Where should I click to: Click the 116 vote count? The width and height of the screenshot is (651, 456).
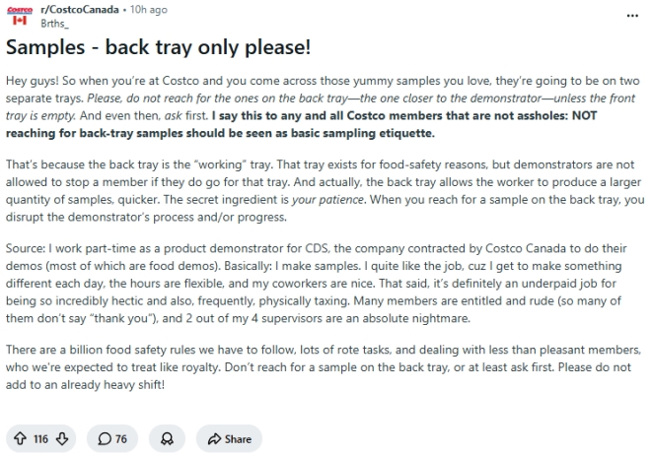[40, 439]
